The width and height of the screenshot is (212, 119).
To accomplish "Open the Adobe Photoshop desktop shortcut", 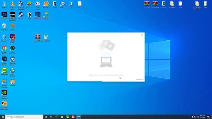I will tap(4, 61).
